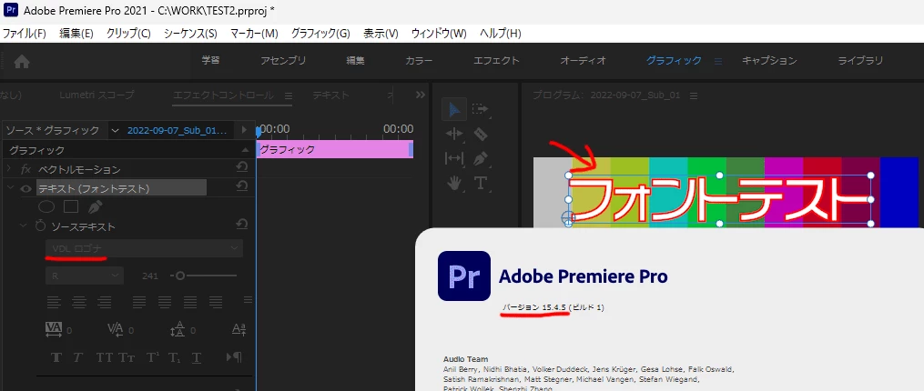Select the Razor tool
This screenshot has height=391, width=924.
pos(481,135)
